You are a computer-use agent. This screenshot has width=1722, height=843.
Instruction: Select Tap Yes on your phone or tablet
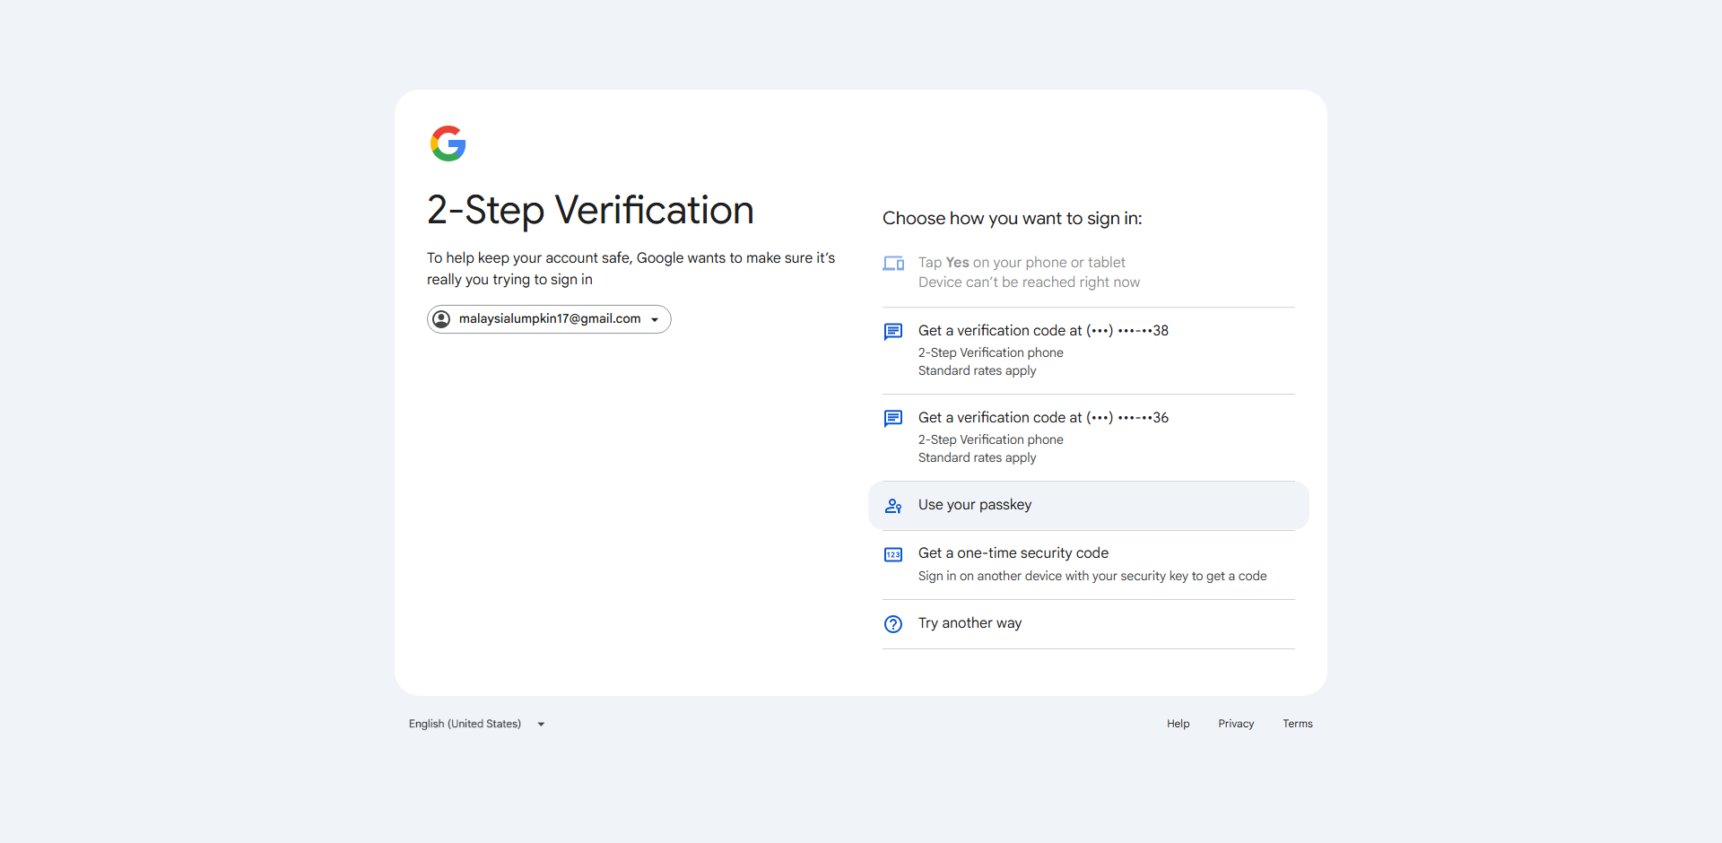(1089, 273)
